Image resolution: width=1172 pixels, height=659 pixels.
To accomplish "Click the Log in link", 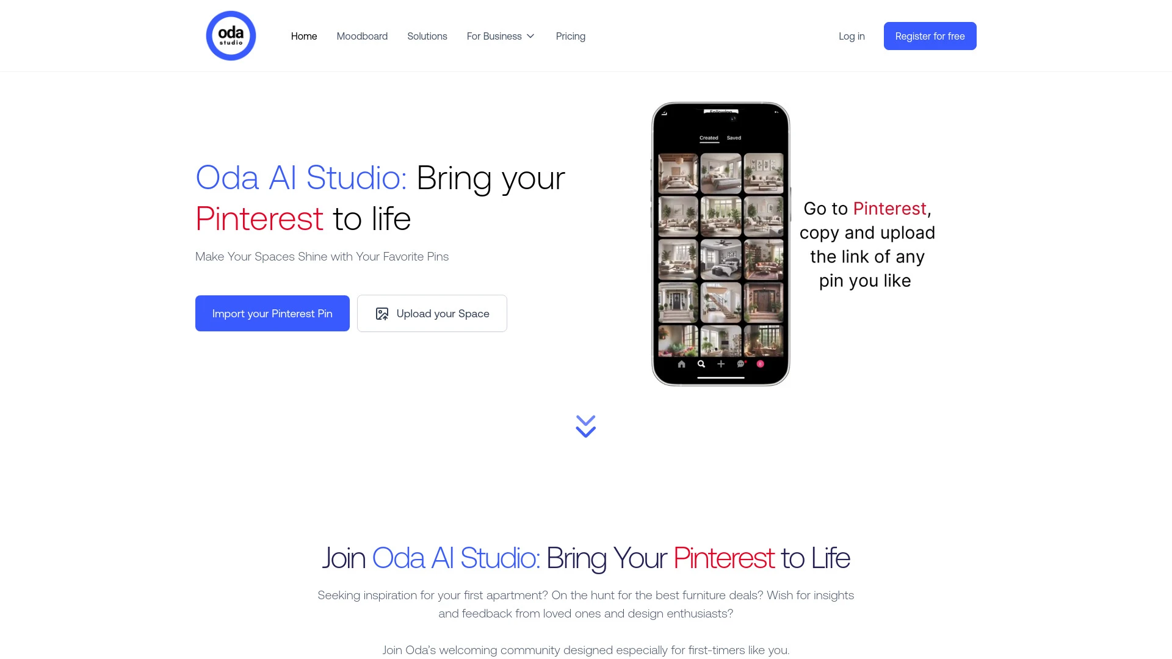I will point(852,35).
